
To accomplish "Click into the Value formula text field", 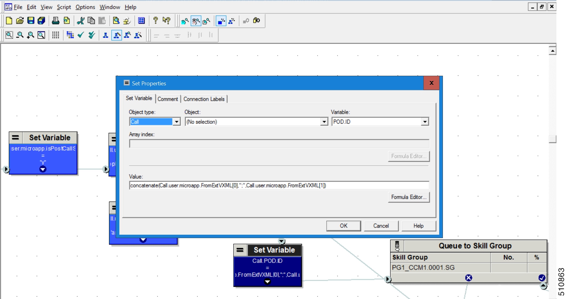I will click(x=278, y=186).
